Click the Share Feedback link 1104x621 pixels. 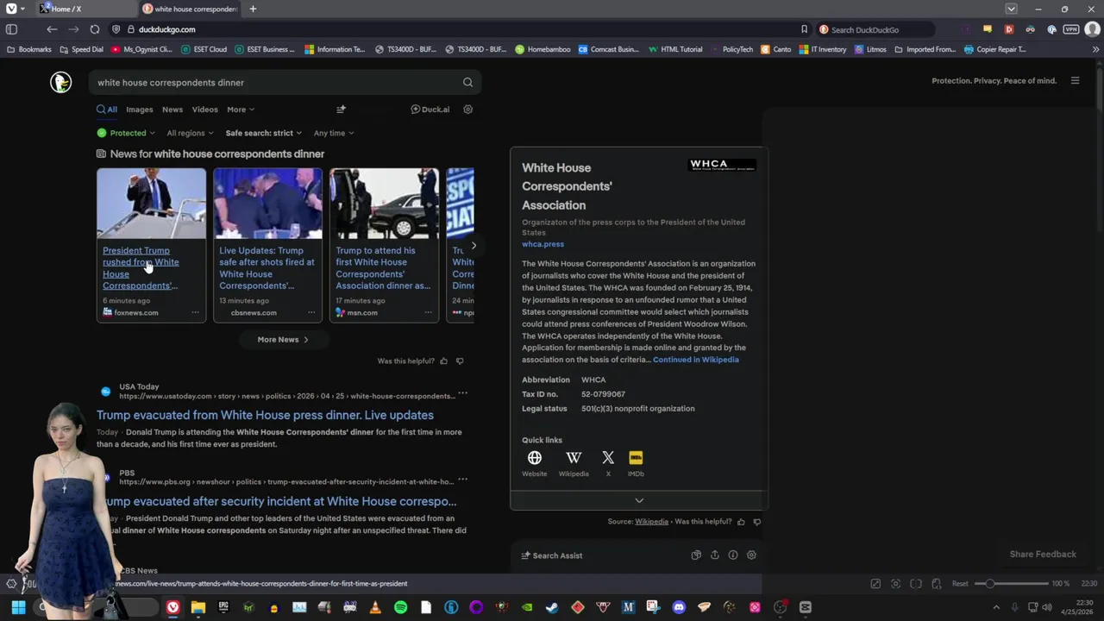[1043, 555]
